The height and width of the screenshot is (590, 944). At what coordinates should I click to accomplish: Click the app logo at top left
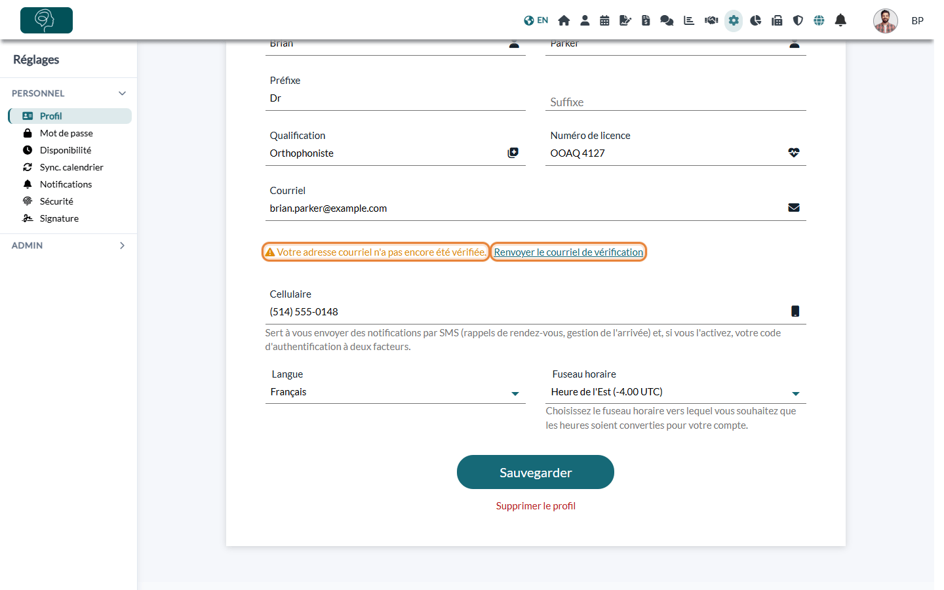point(47,20)
